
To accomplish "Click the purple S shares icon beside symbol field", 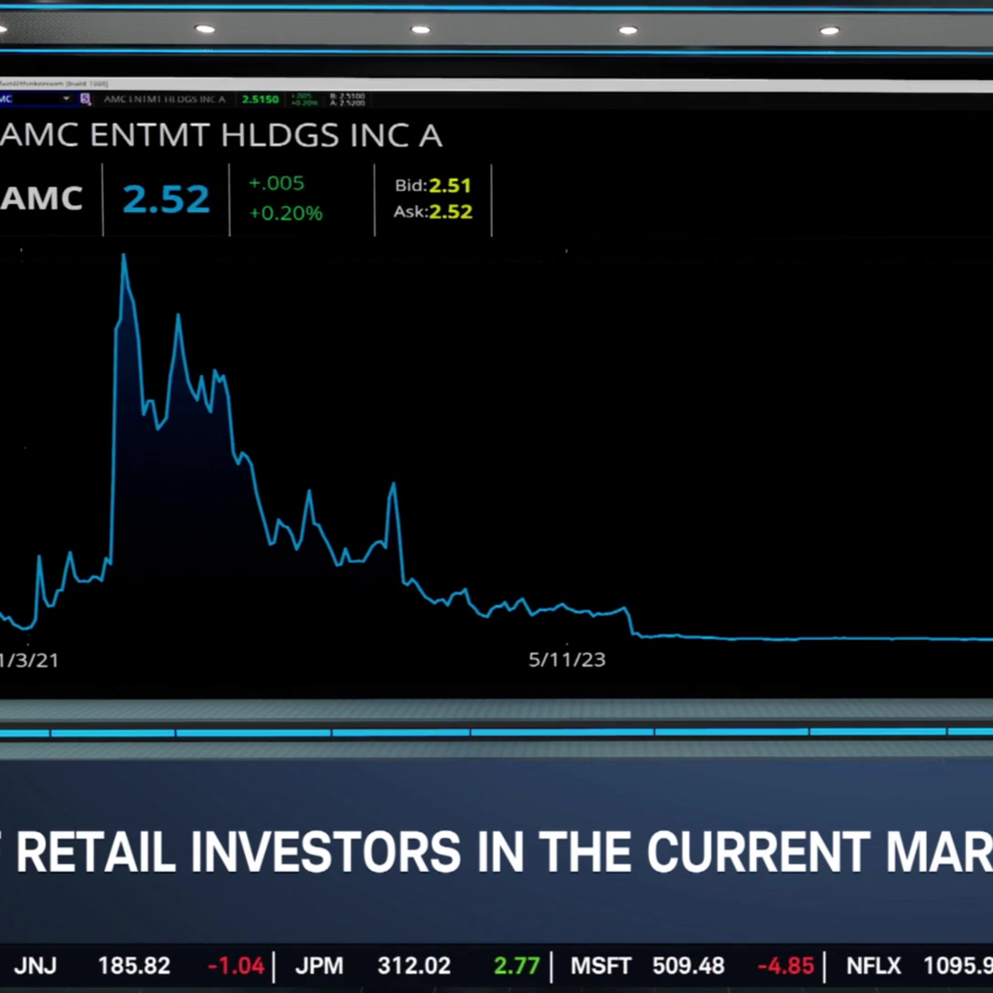I will point(85,99).
